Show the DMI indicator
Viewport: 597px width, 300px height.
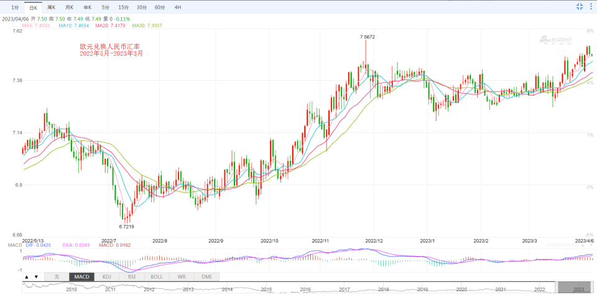tap(206, 276)
